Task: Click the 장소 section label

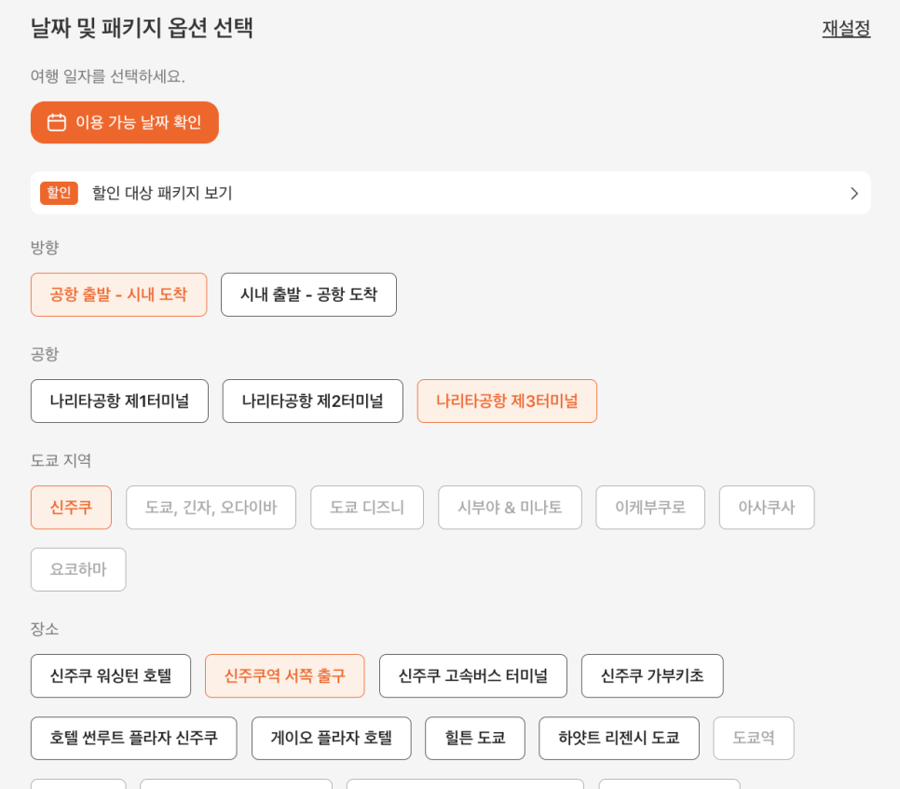Action: point(45,629)
